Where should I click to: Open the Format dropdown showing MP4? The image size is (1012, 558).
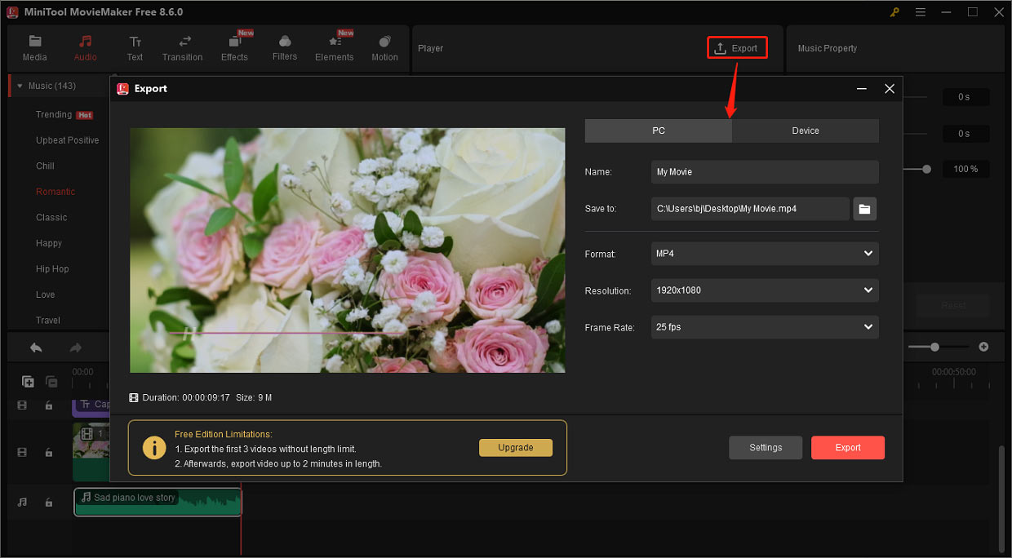pos(765,254)
